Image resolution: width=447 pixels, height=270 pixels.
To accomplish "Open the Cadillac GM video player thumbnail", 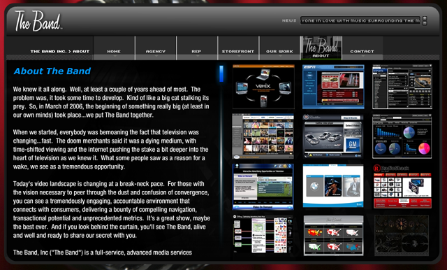I will (333, 136).
